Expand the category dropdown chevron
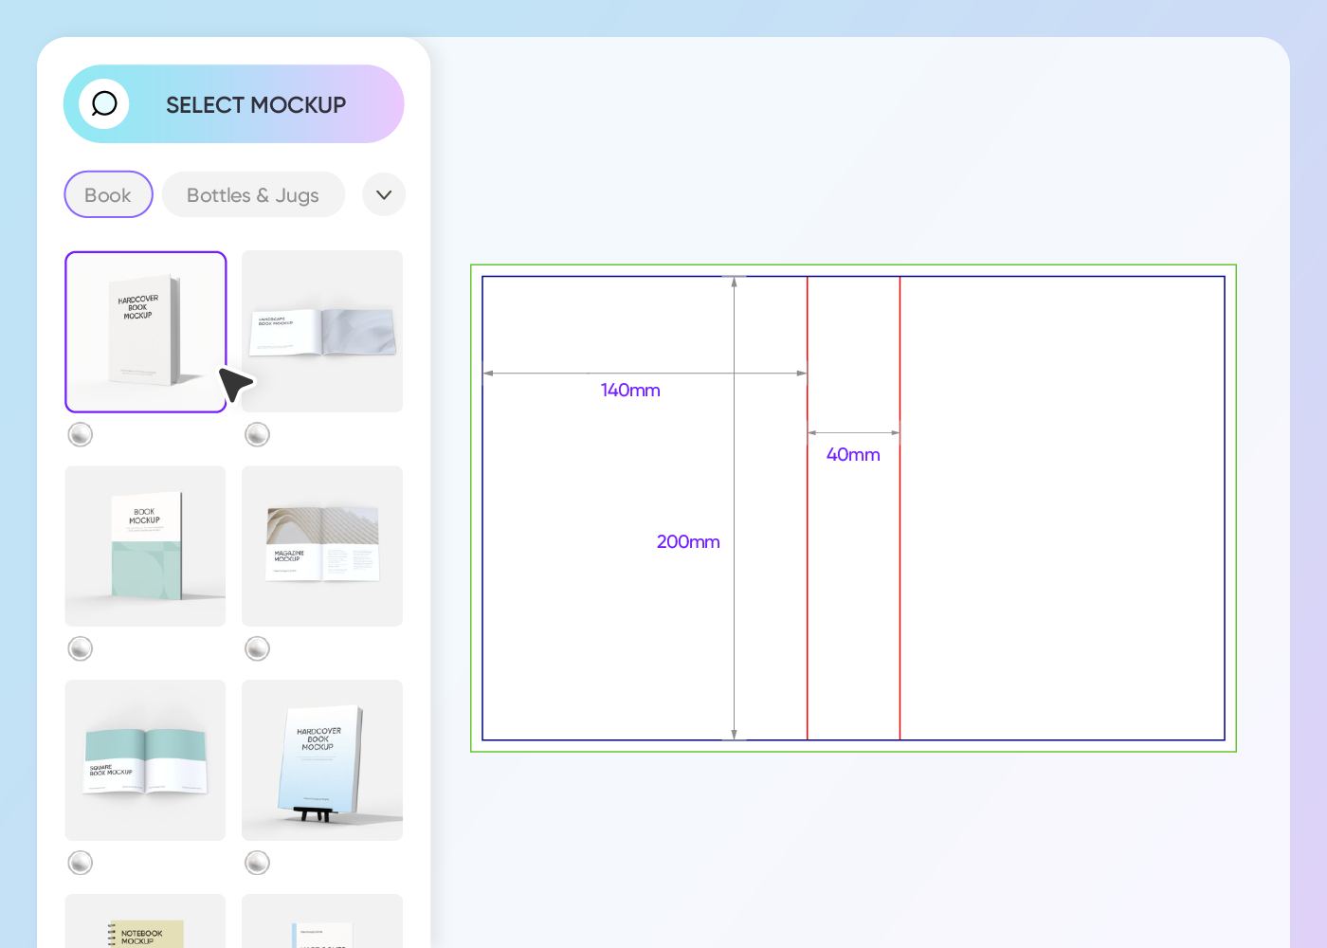Image resolution: width=1327 pixels, height=948 pixels. (x=384, y=195)
